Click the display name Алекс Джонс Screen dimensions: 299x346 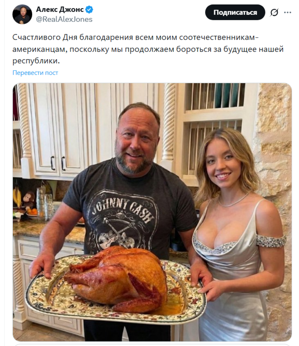[x=60, y=9]
